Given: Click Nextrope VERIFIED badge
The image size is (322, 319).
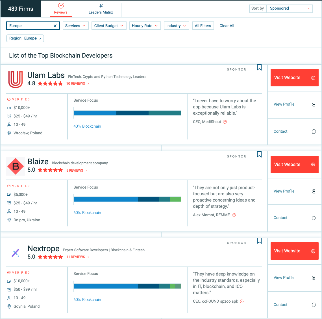Looking at the screenshot, I should [x=18, y=273].
